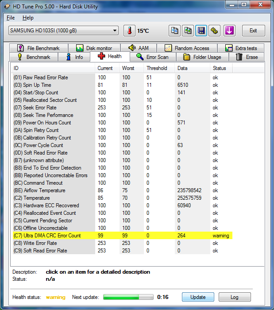Click the Threshold column header
Image resolution: width=274 pixels, height=310 pixels.
pos(157,68)
